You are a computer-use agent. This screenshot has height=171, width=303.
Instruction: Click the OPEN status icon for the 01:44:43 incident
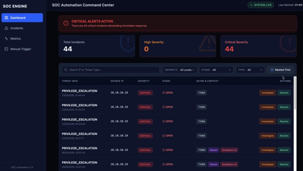(164, 93)
